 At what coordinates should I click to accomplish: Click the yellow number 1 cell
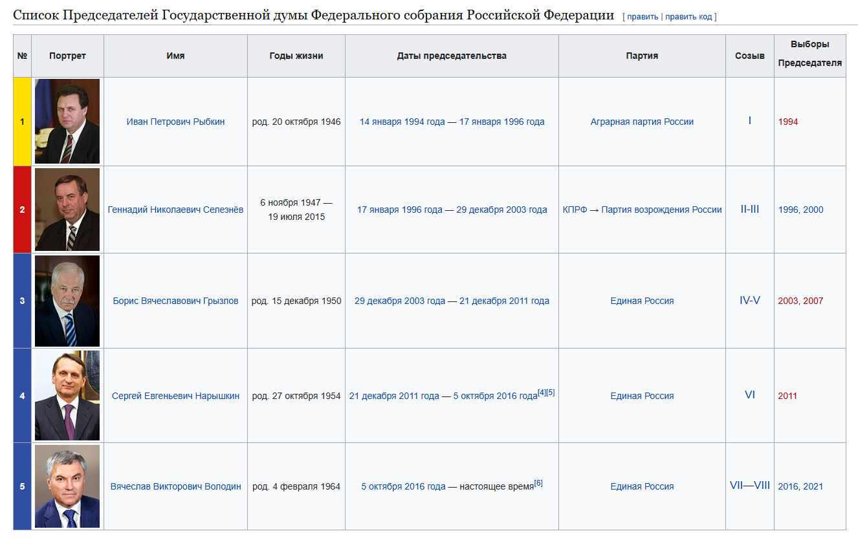click(x=22, y=122)
